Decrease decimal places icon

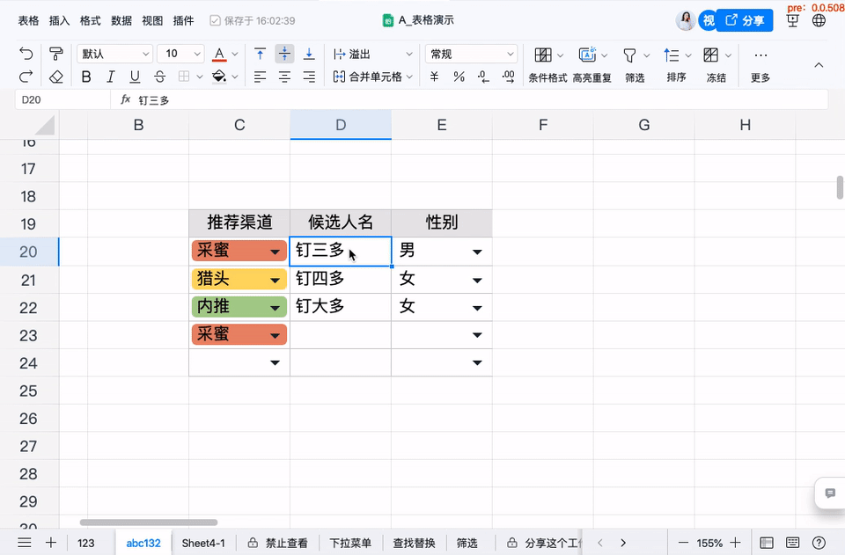pos(483,77)
